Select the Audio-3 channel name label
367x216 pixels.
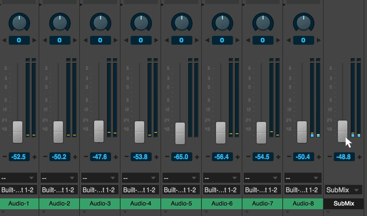pyautogui.click(x=100, y=203)
